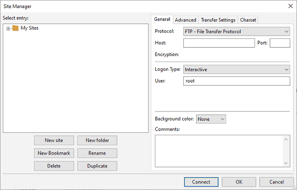Click the Connect button
The height and width of the screenshot is (190, 297).
click(x=201, y=182)
